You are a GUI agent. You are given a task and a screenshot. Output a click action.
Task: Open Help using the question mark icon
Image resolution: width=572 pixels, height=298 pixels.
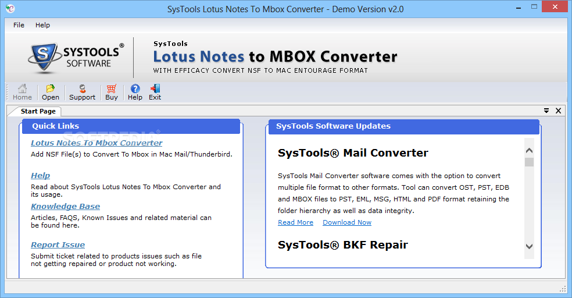[135, 92]
